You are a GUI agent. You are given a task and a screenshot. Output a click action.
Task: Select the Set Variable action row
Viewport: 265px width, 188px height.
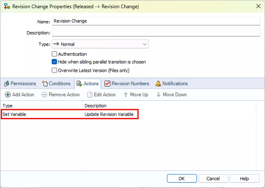70,114
